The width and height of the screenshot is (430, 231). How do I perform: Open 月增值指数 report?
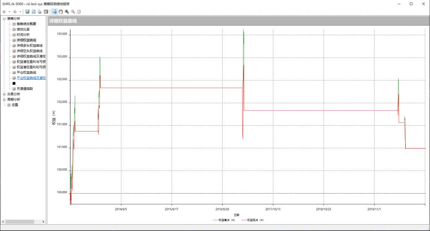(x=25, y=89)
